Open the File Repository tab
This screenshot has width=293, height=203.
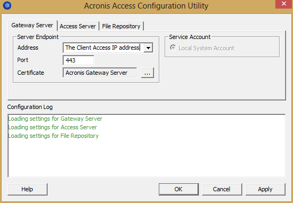tap(121, 26)
